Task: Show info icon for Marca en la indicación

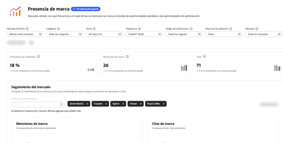Action: click(x=231, y=29)
